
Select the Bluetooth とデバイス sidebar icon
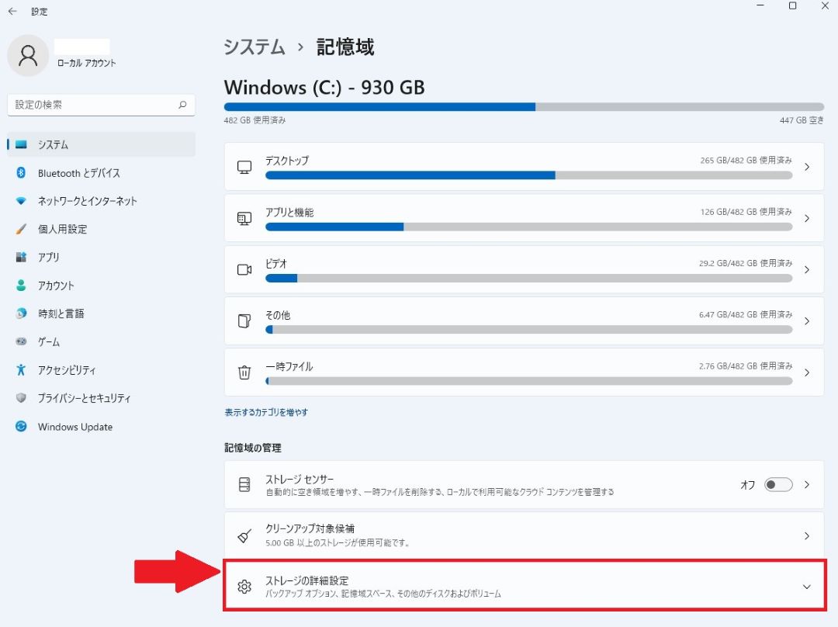22,173
